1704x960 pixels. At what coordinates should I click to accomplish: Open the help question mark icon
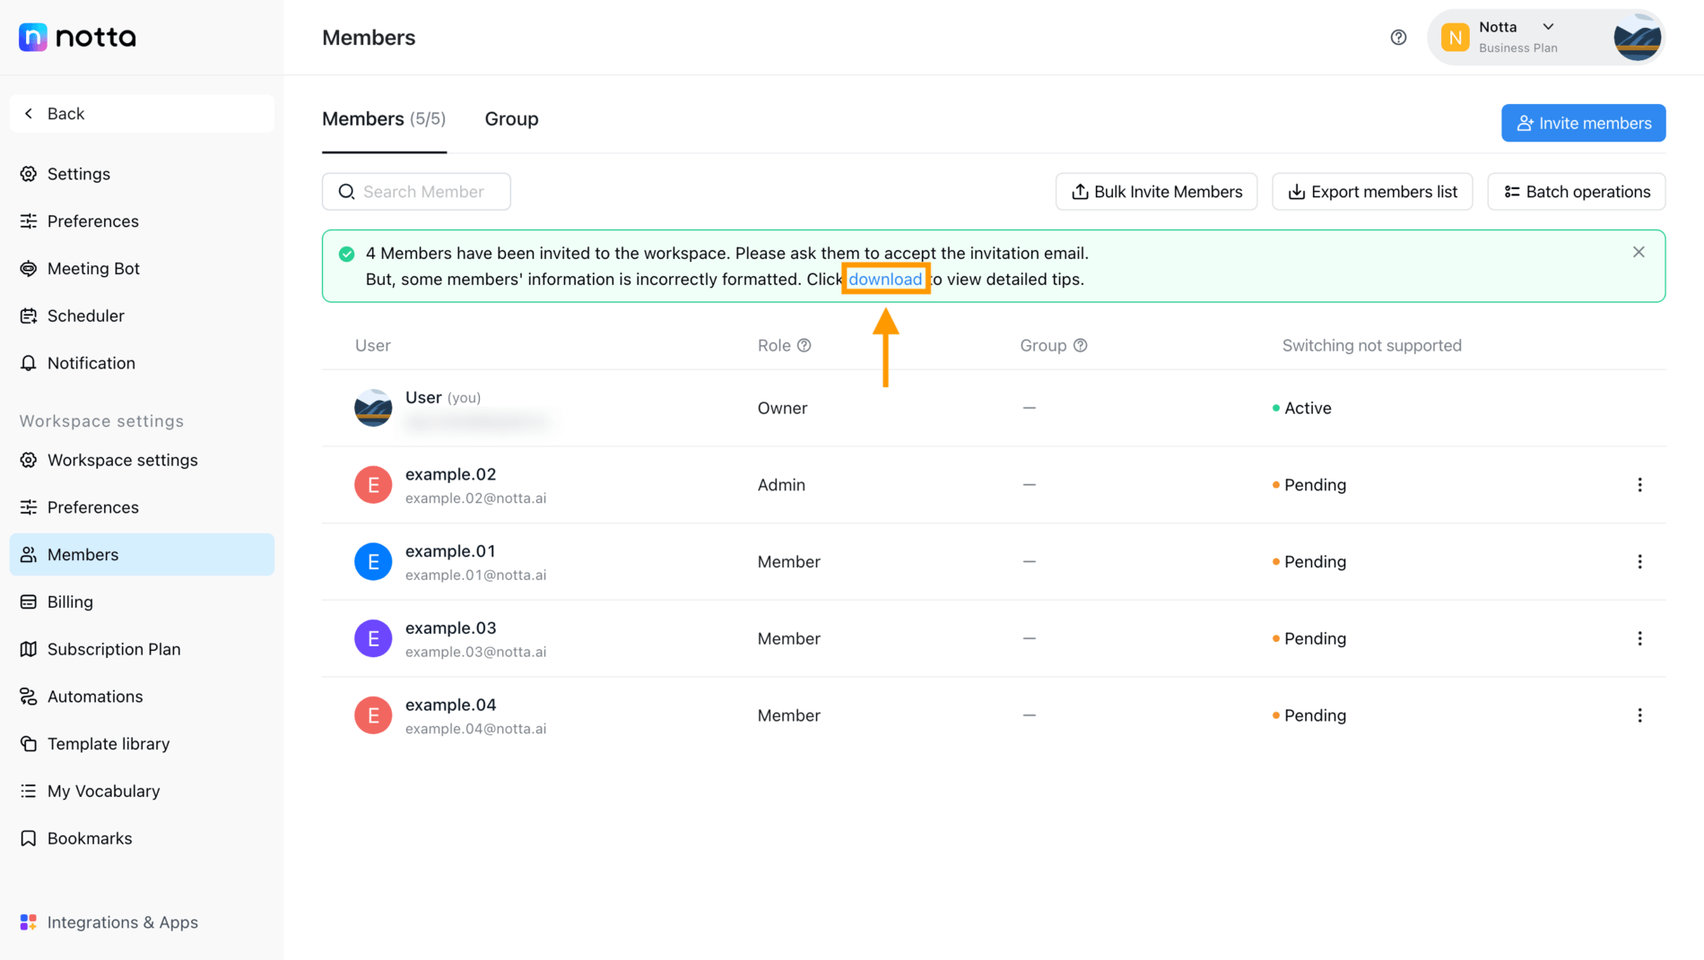click(1398, 37)
